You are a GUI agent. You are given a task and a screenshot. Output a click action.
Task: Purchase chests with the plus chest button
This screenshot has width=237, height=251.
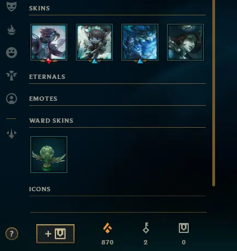[x=55, y=233]
